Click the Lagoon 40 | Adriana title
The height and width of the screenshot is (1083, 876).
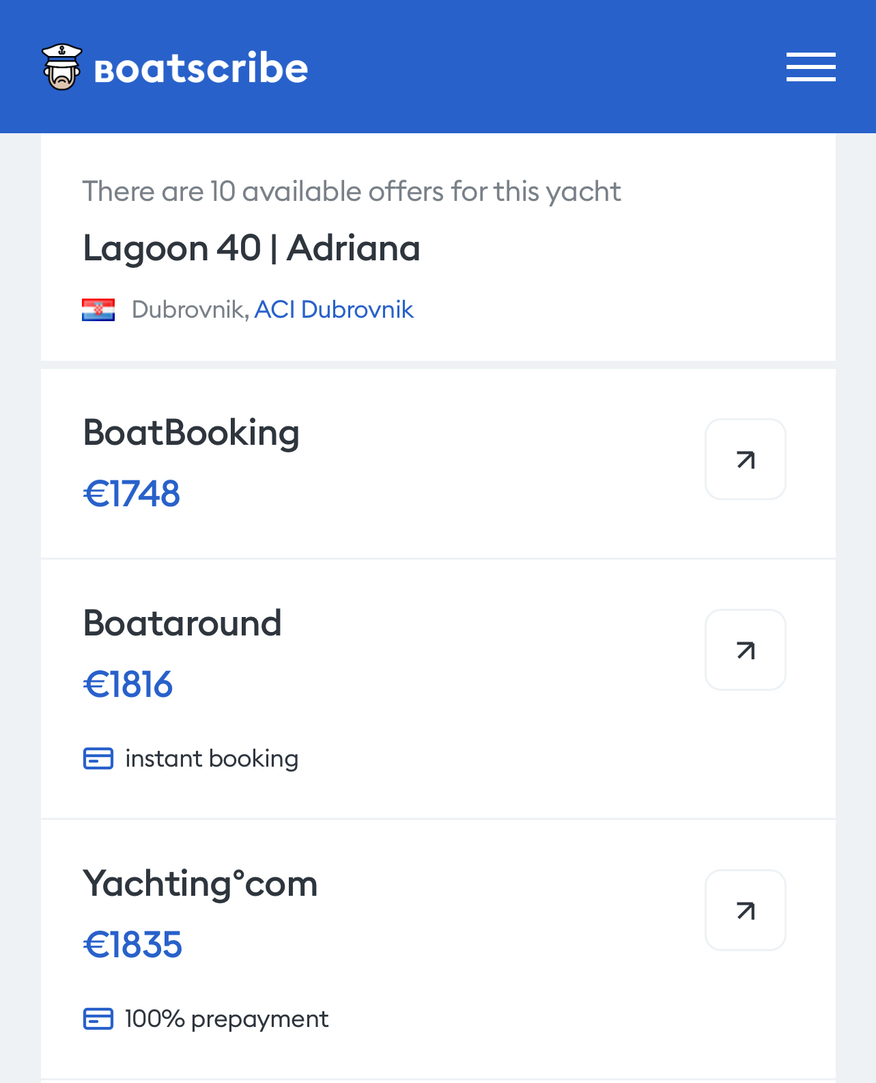tap(251, 247)
